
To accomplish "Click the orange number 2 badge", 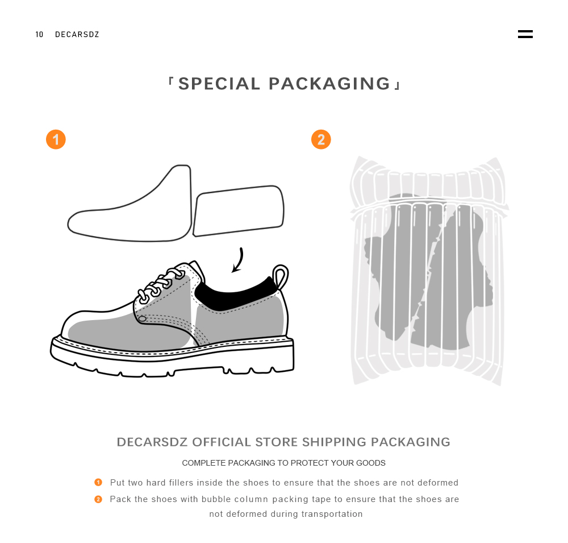I will tap(321, 139).
